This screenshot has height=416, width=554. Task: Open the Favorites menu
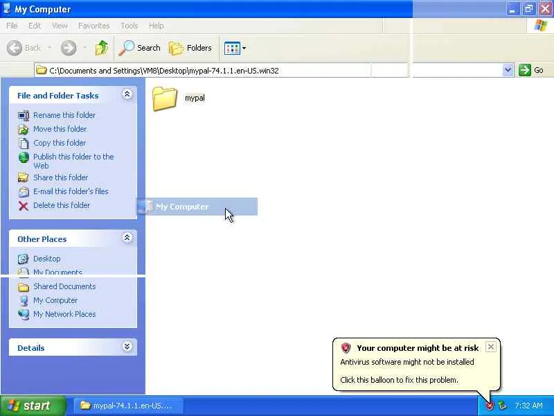click(94, 26)
